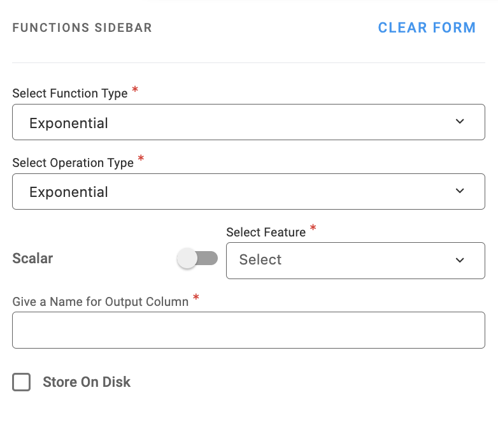Click the Select Feature chevron arrow
498x427 pixels.
pos(460,260)
